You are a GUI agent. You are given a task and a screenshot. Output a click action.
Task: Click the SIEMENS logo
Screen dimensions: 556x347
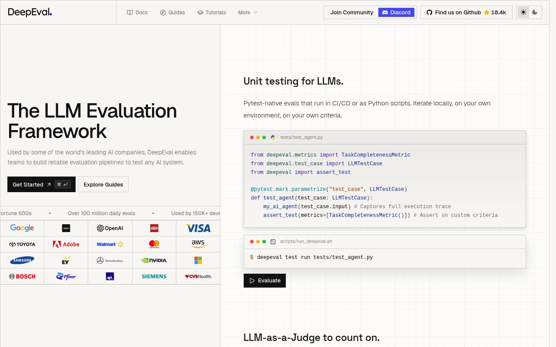point(154,276)
